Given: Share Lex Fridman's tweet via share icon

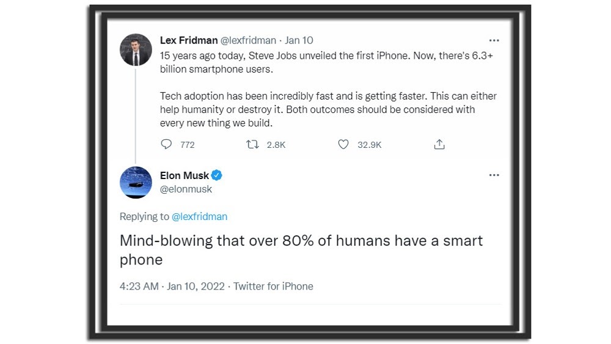Looking at the screenshot, I should click(439, 144).
